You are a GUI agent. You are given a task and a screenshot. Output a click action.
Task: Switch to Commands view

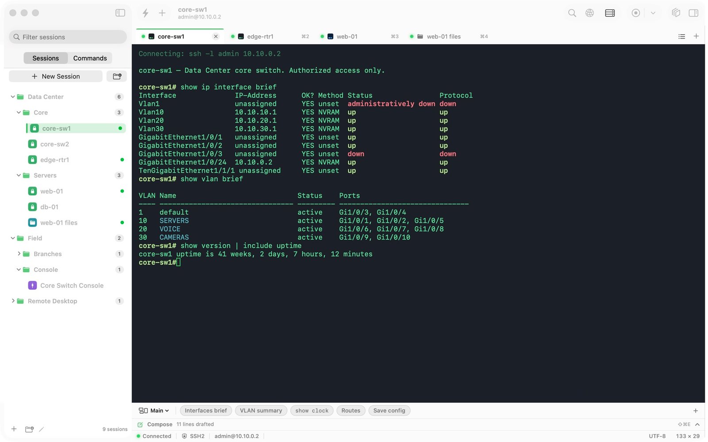[90, 58]
